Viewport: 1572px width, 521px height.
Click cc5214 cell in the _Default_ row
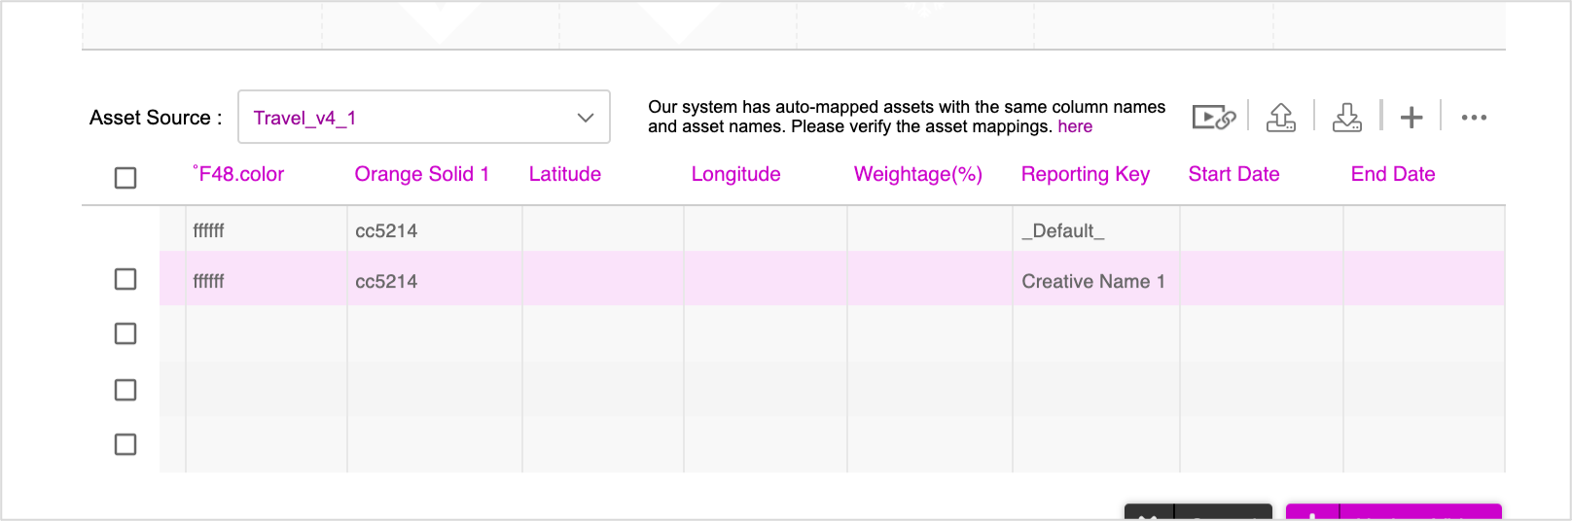click(435, 230)
